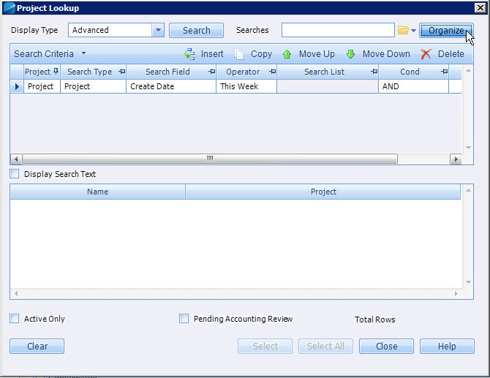Open the Display Type dropdown arrow
The image size is (490, 378).
(158, 30)
